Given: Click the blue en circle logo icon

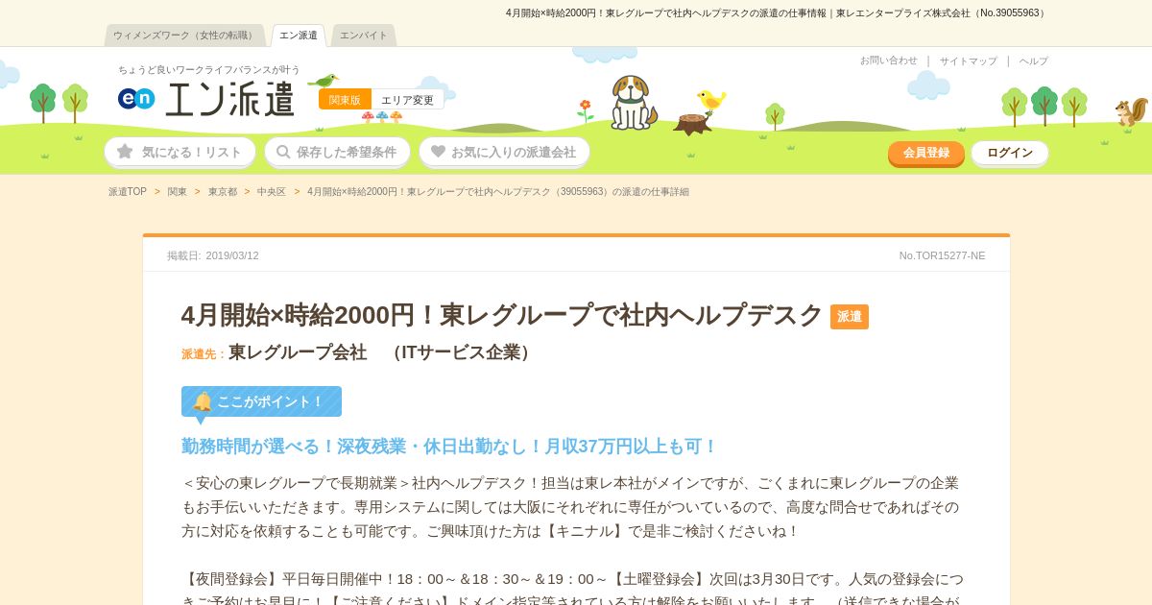Looking at the screenshot, I should pos(136,99).
